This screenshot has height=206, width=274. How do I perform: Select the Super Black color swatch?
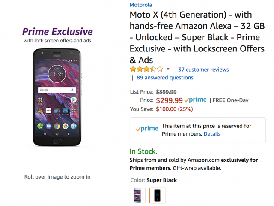[x=157, y=195]
